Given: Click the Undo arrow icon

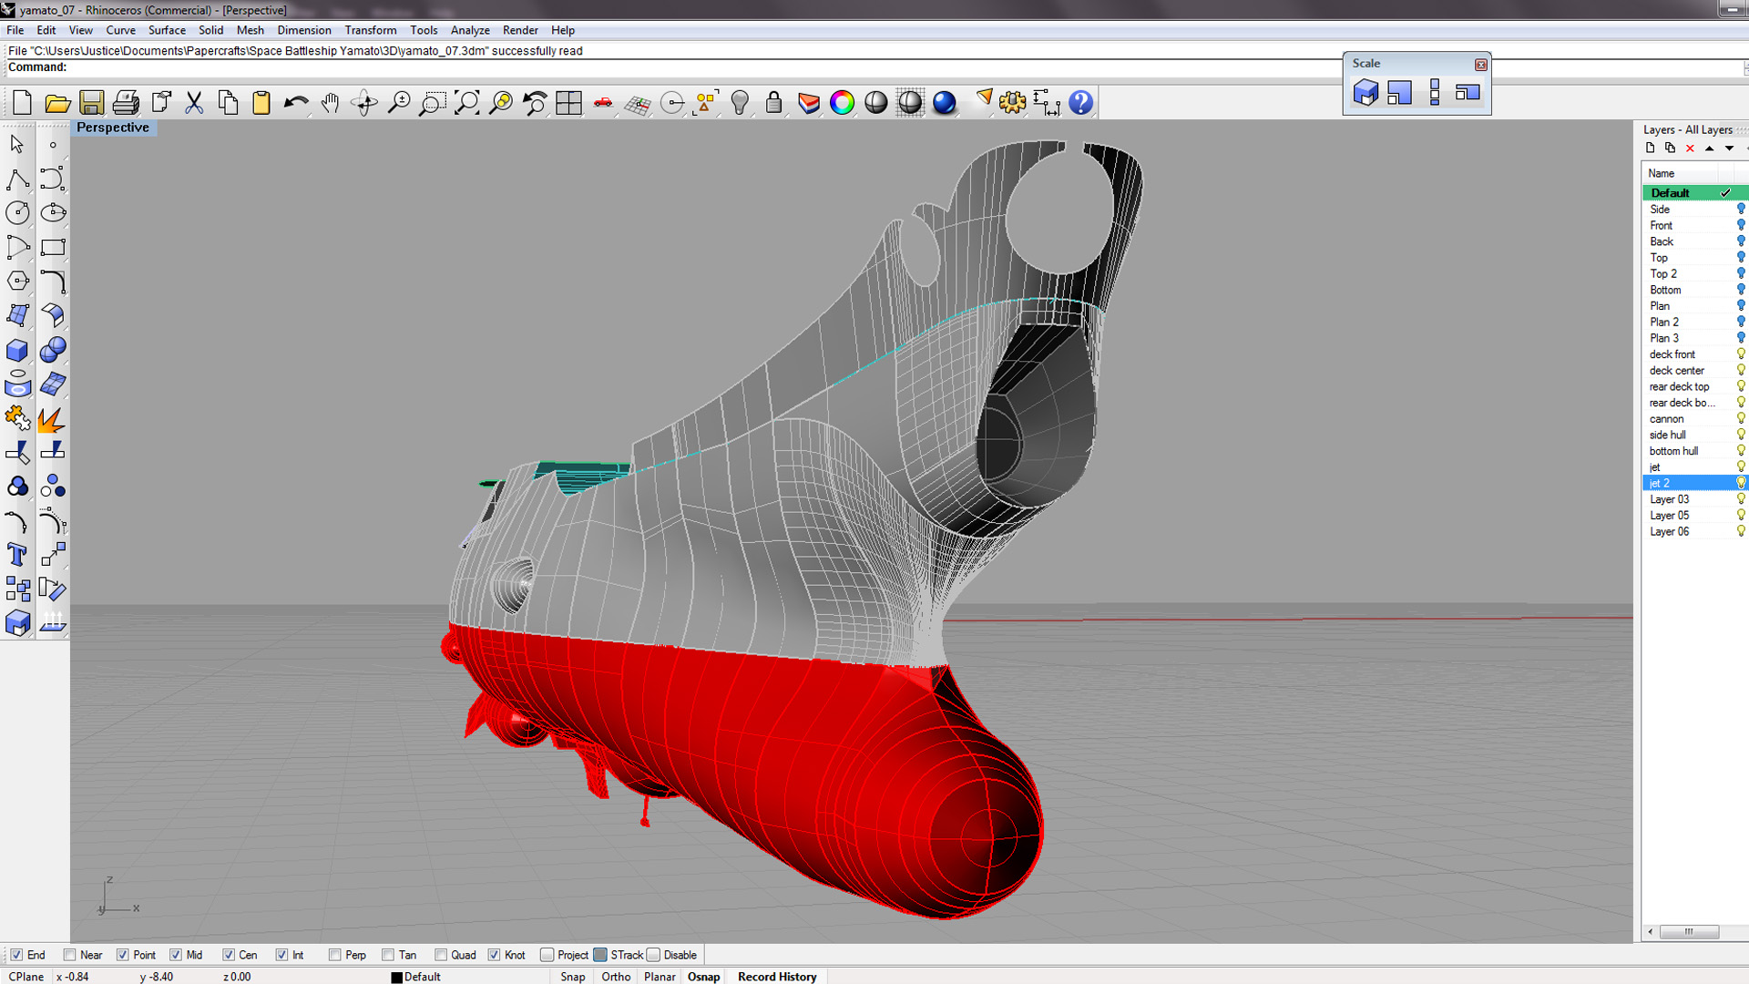Looking at the screenshot, I should tap(296, 102).
